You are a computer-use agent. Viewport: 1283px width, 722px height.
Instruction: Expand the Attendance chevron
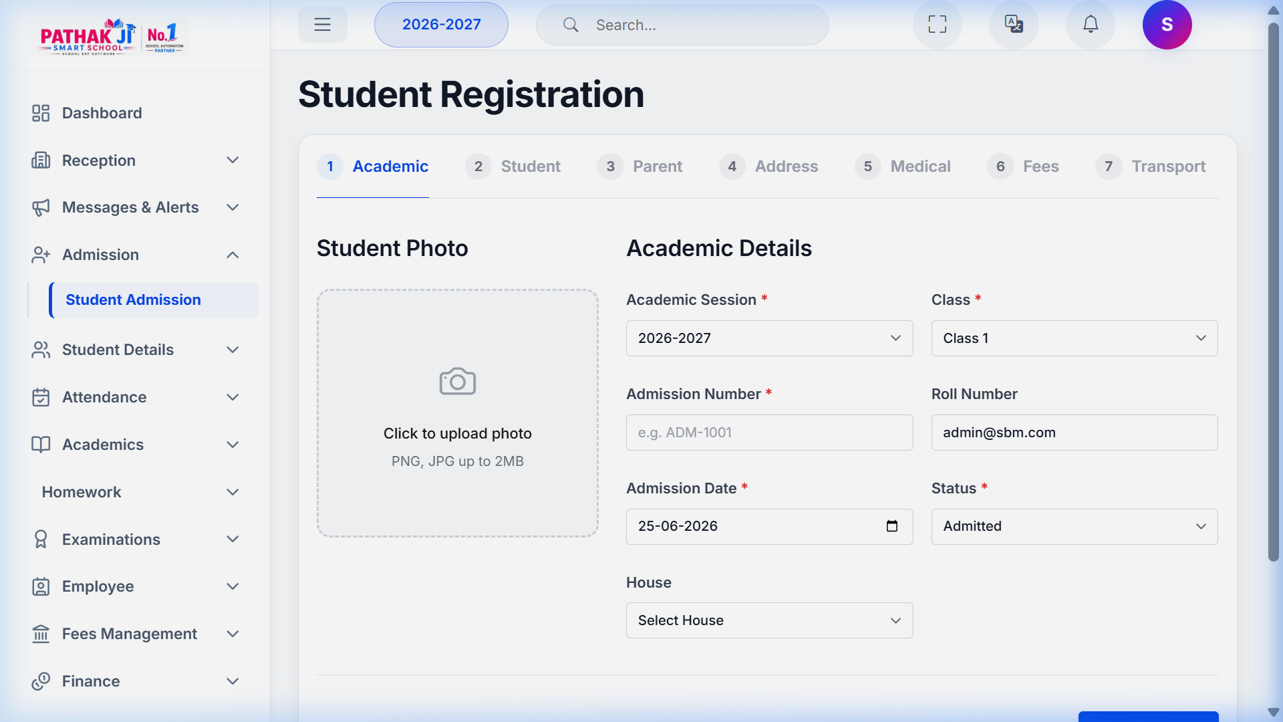tap(233, 397)
